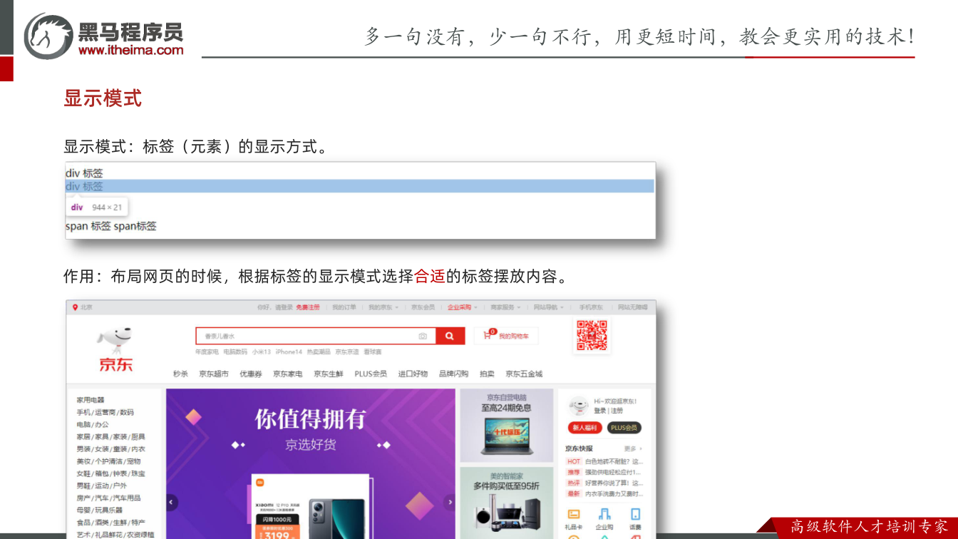Open the 拍卖 nav item
Image resolution: width=958 pixels, height=539 pixels.
click(x=487, y=374)
